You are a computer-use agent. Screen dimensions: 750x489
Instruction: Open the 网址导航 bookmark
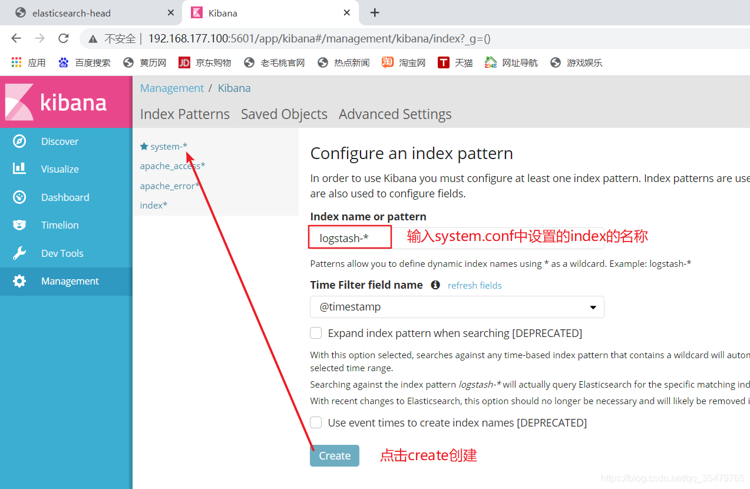click(x=511, y=62)
